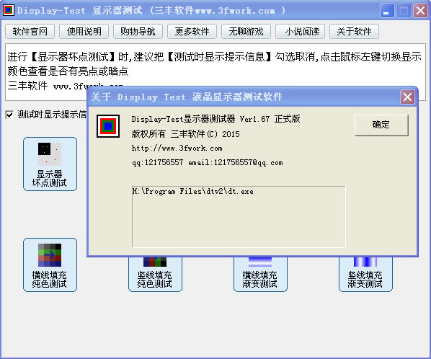Click the 版权所有 三丰软件 (C) 2015 line
This screenshot has height=359, width=431.
coord(185,134)
